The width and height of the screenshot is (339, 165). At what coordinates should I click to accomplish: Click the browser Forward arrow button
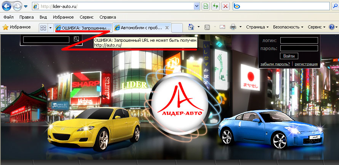pyautogui.click(x=18, y=6)
